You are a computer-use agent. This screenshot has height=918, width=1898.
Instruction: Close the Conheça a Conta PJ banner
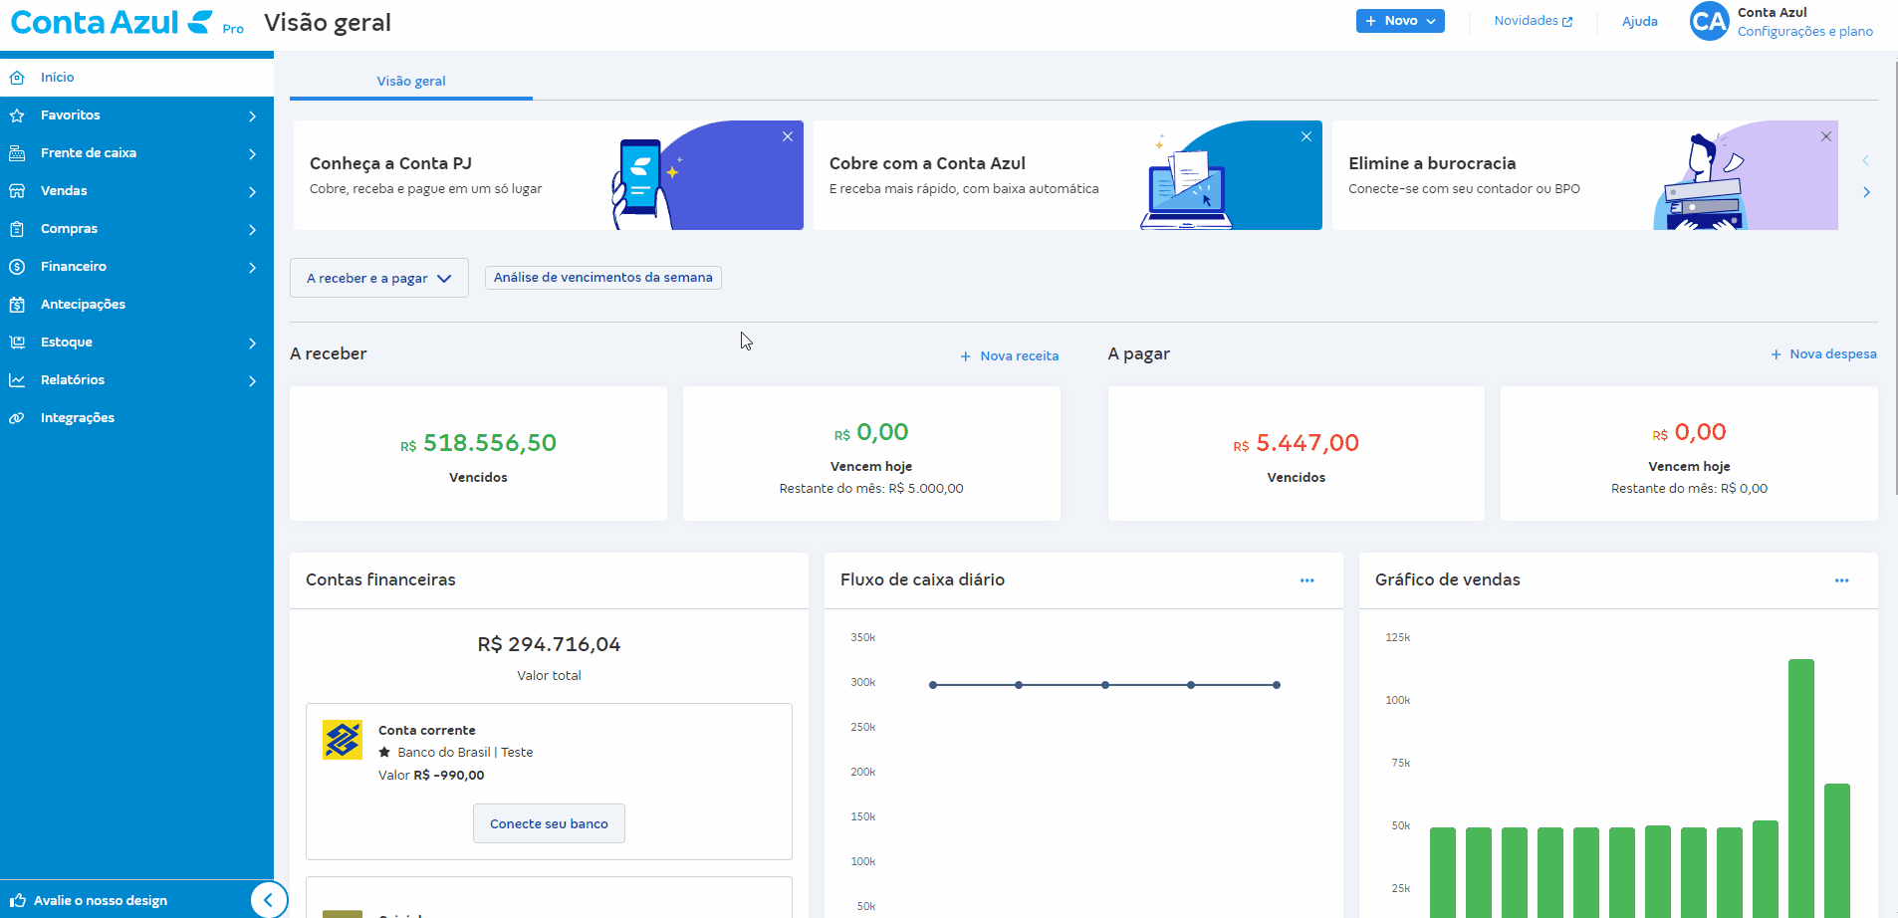coord(788,136)
